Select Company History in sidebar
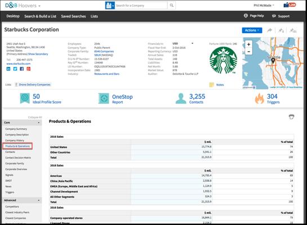307x225 pixels. [15, 141]
